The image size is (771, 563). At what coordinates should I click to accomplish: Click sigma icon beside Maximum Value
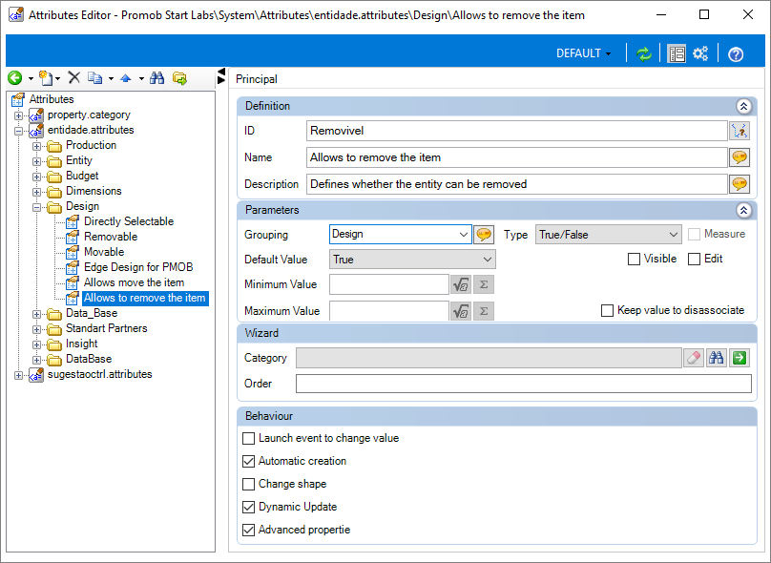484,311
